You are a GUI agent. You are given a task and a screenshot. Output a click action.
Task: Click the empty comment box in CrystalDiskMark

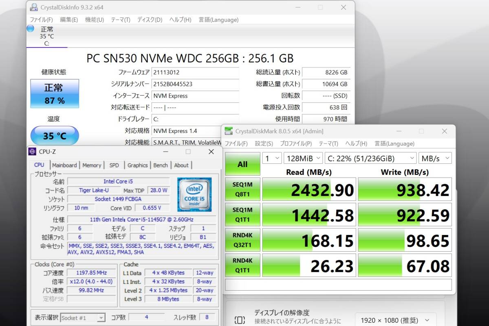(338, 285)
